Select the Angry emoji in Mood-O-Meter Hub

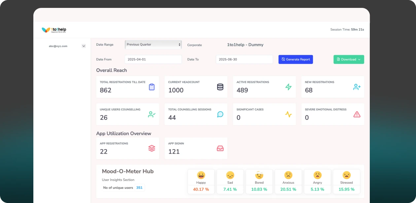pyautogui.click(x=317, y=174)
